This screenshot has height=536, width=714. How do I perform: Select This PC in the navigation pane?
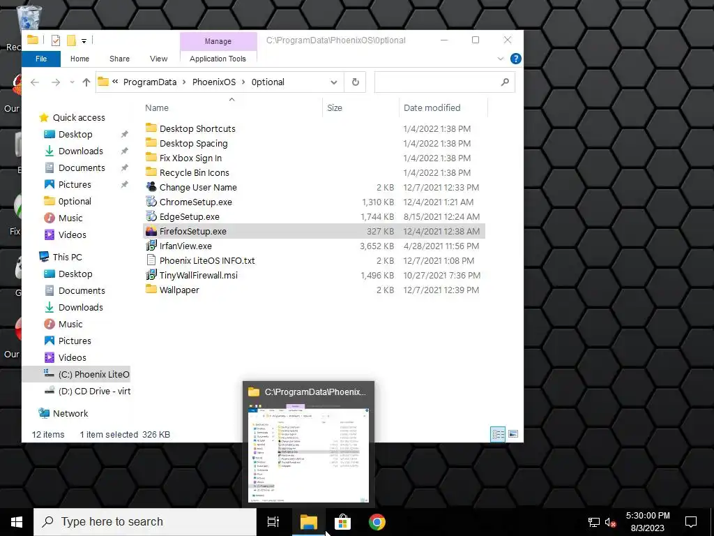[x=67, y=257]
